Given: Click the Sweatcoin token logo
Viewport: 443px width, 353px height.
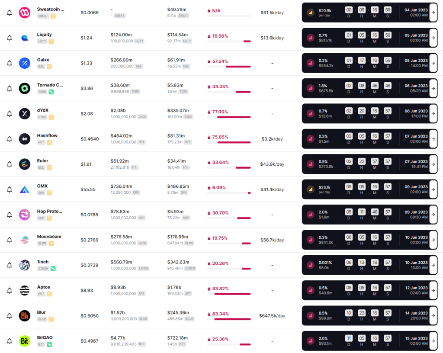Looking at the screenshot, I should 25,13.
